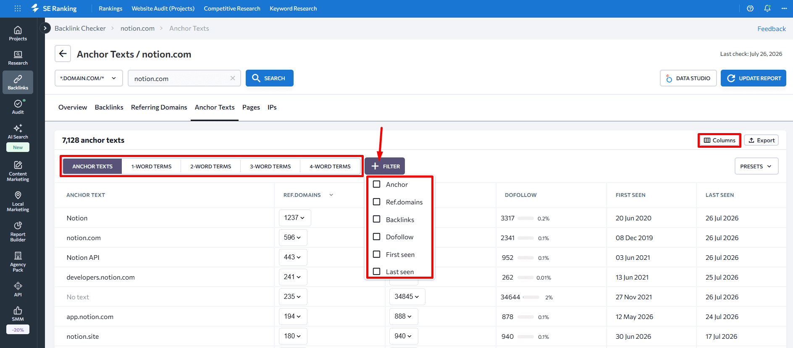Click the Search button
The width and height of the screenshot is (793, 348).
pyautogui.click(x=270, y=78)
